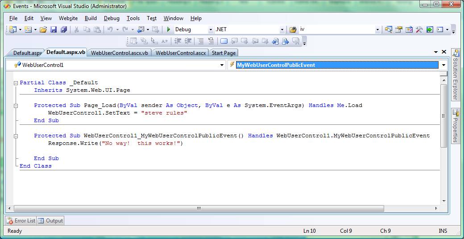Click the Navigate Forward icon

(156, 29)
